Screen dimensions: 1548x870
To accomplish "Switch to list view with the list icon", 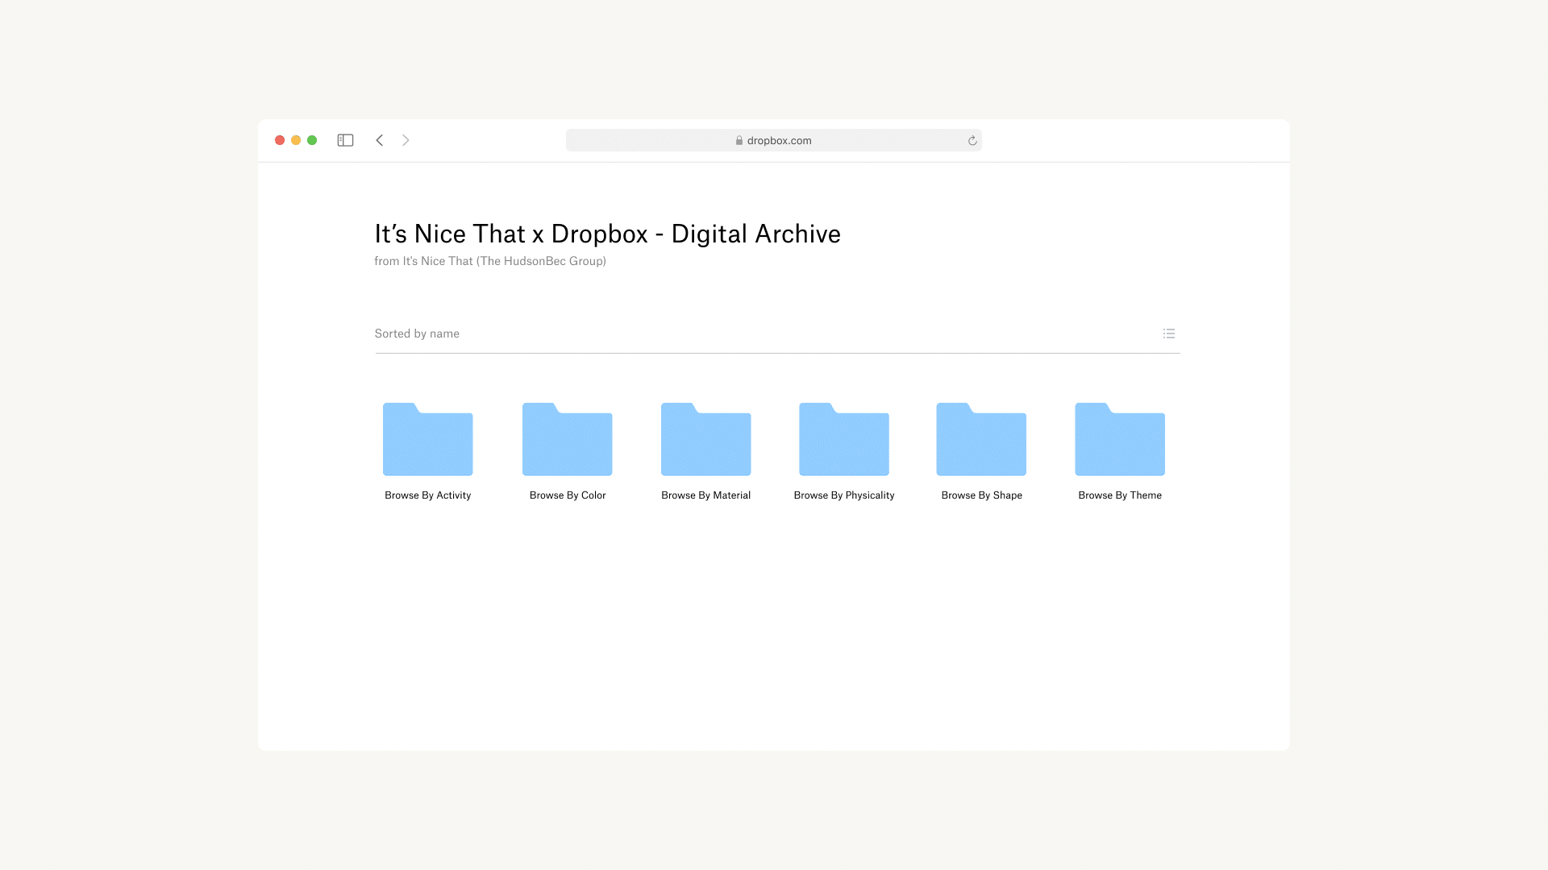I will point(1168,333).
